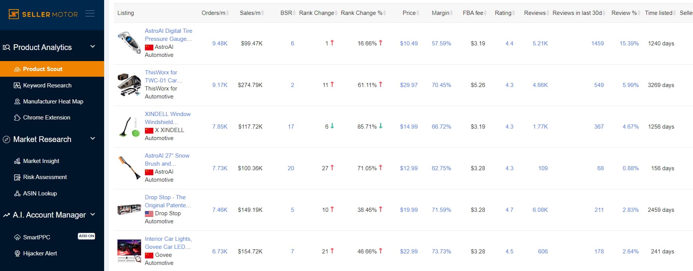Click the AstroAI snow brush thumbnail
Screen dimensions: 693x271
point(129,168)
